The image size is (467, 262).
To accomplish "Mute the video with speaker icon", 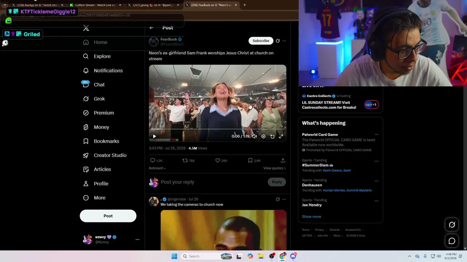I will 255,136.
